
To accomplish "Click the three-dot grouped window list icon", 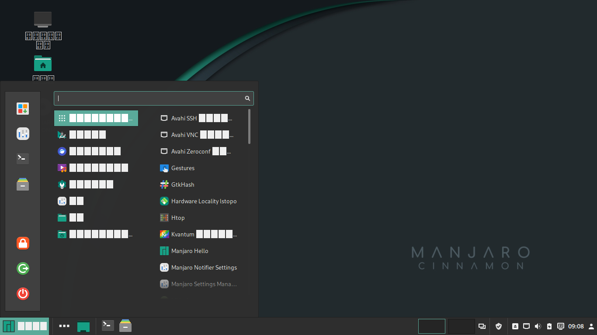I will [64, 326].
